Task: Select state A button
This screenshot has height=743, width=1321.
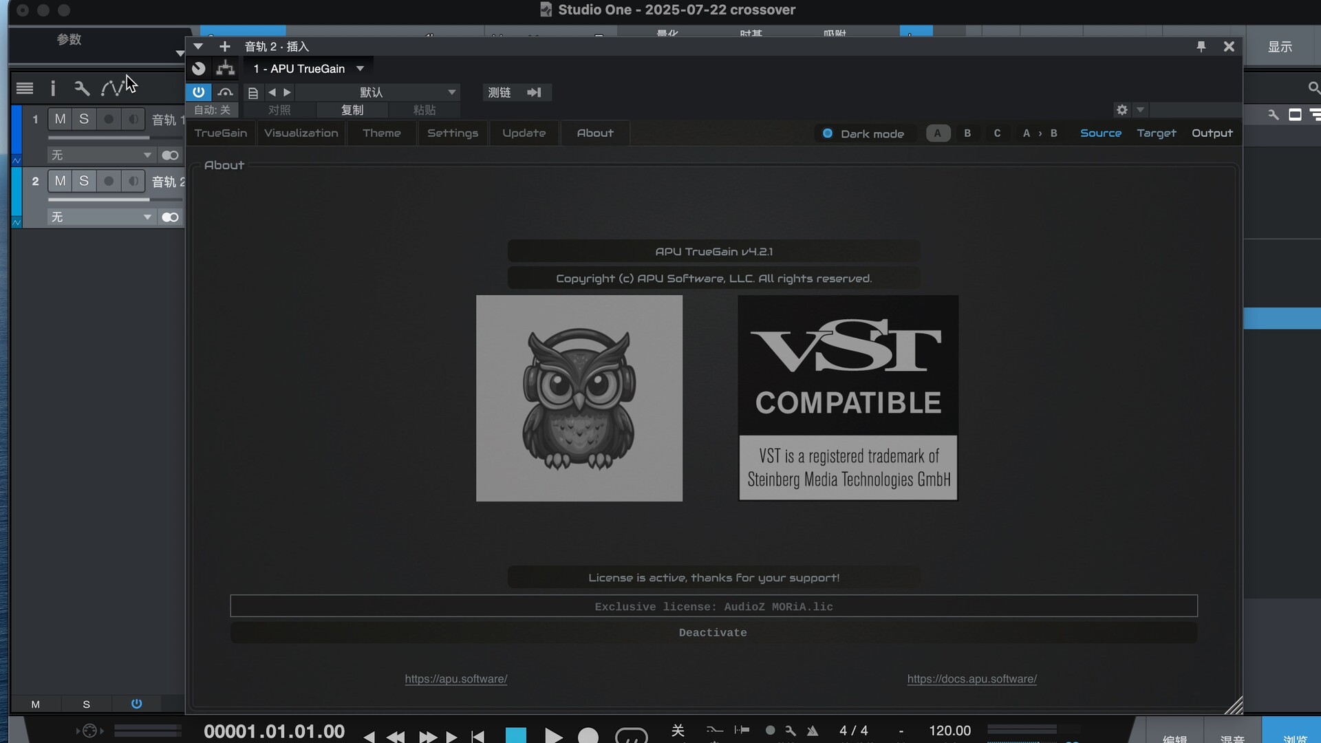Action: coord(938,133)
